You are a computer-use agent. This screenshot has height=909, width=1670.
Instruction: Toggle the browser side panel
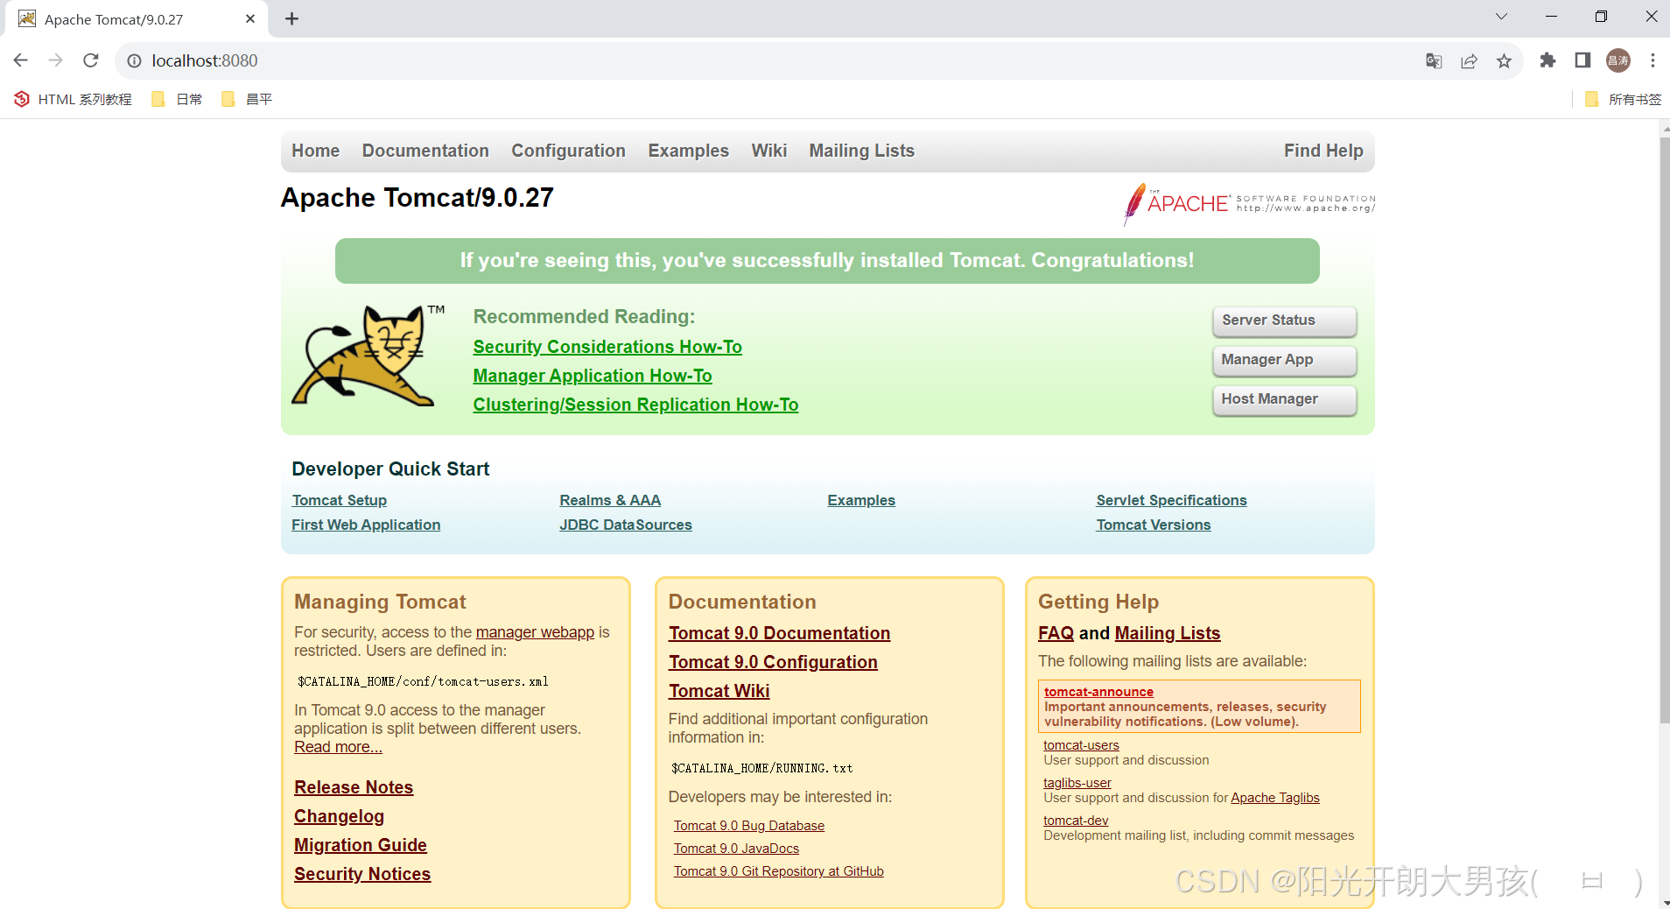coord(1582,60)
